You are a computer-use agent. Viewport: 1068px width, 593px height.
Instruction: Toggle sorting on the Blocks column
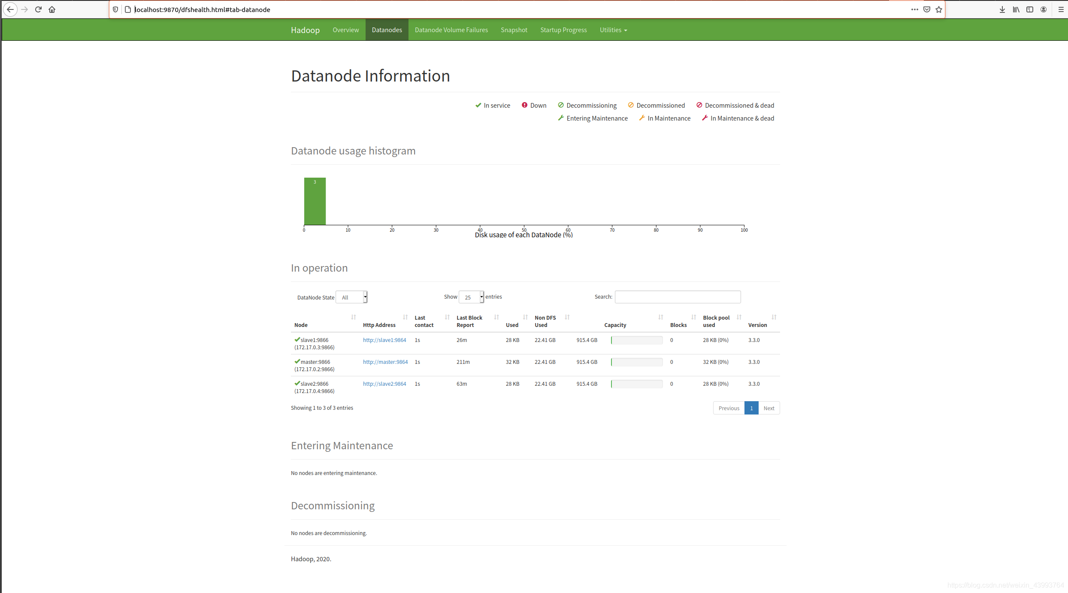(x=694, y=317)
